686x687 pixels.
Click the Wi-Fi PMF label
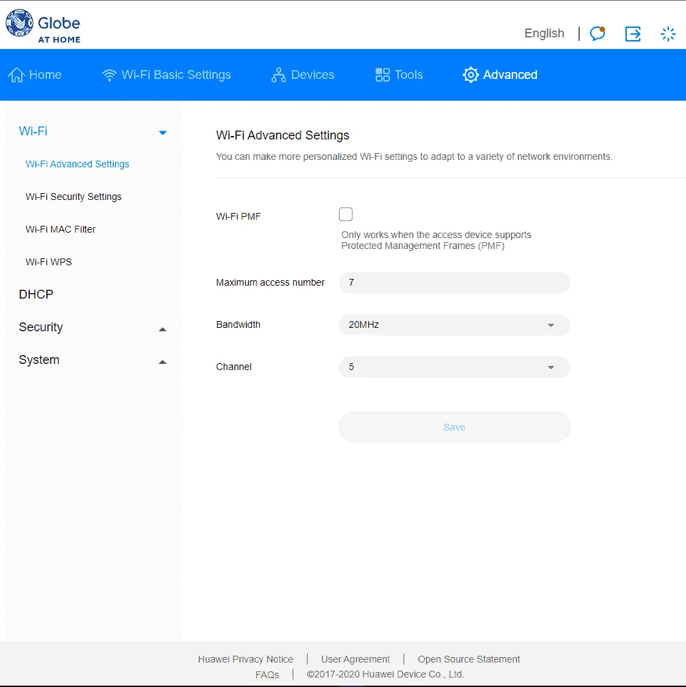(238, 216)
